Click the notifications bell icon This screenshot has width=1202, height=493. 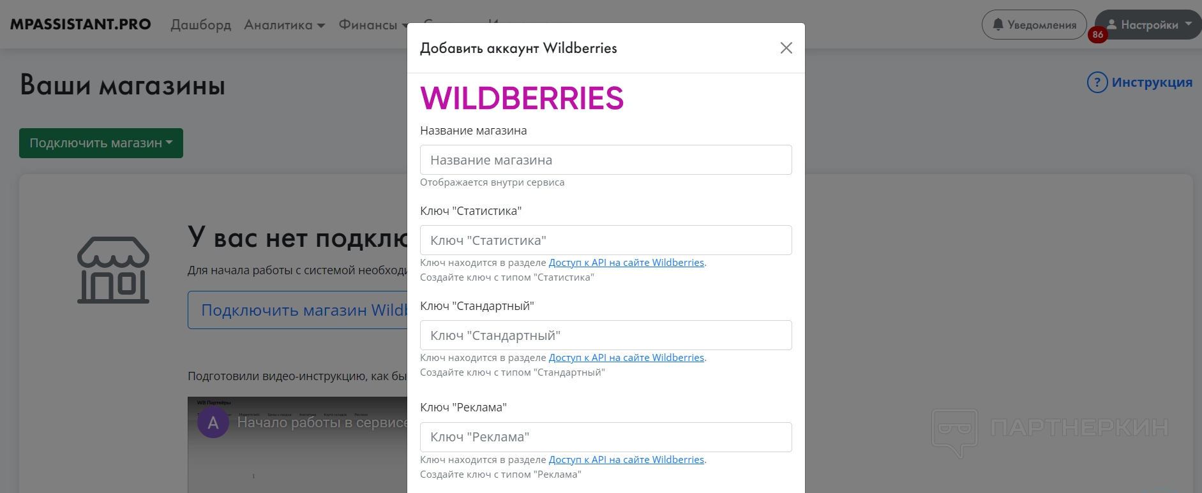coord(998,24)
